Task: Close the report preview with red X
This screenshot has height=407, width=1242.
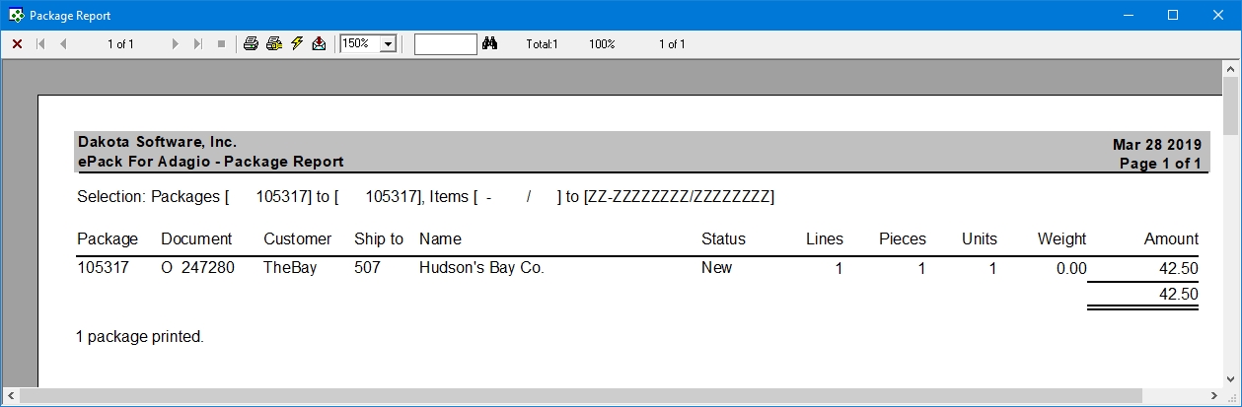Action: (x=17, y=44)
